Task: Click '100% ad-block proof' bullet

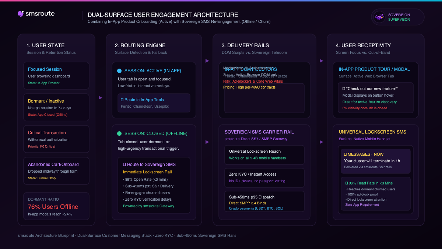Action: tap(362, 194)
